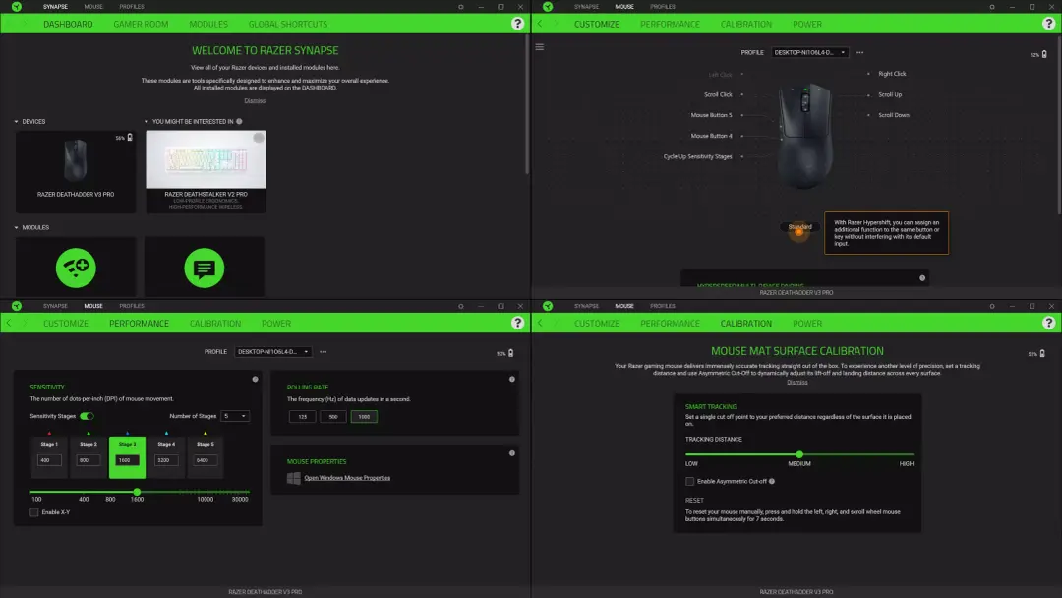
Task: Select the 1000 Hz polling rate
Action: pos(364,416)
